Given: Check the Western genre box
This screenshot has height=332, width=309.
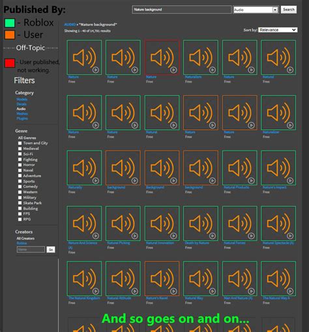Looking at the screenshot, I should tap(20, 192).
